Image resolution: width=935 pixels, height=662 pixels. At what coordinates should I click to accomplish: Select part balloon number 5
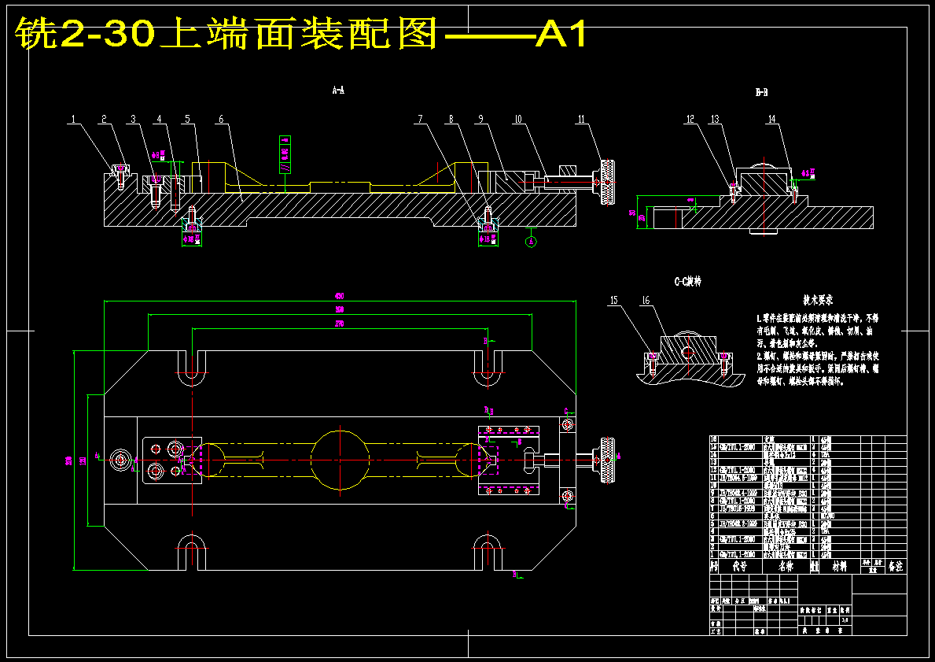click(187, 120)
